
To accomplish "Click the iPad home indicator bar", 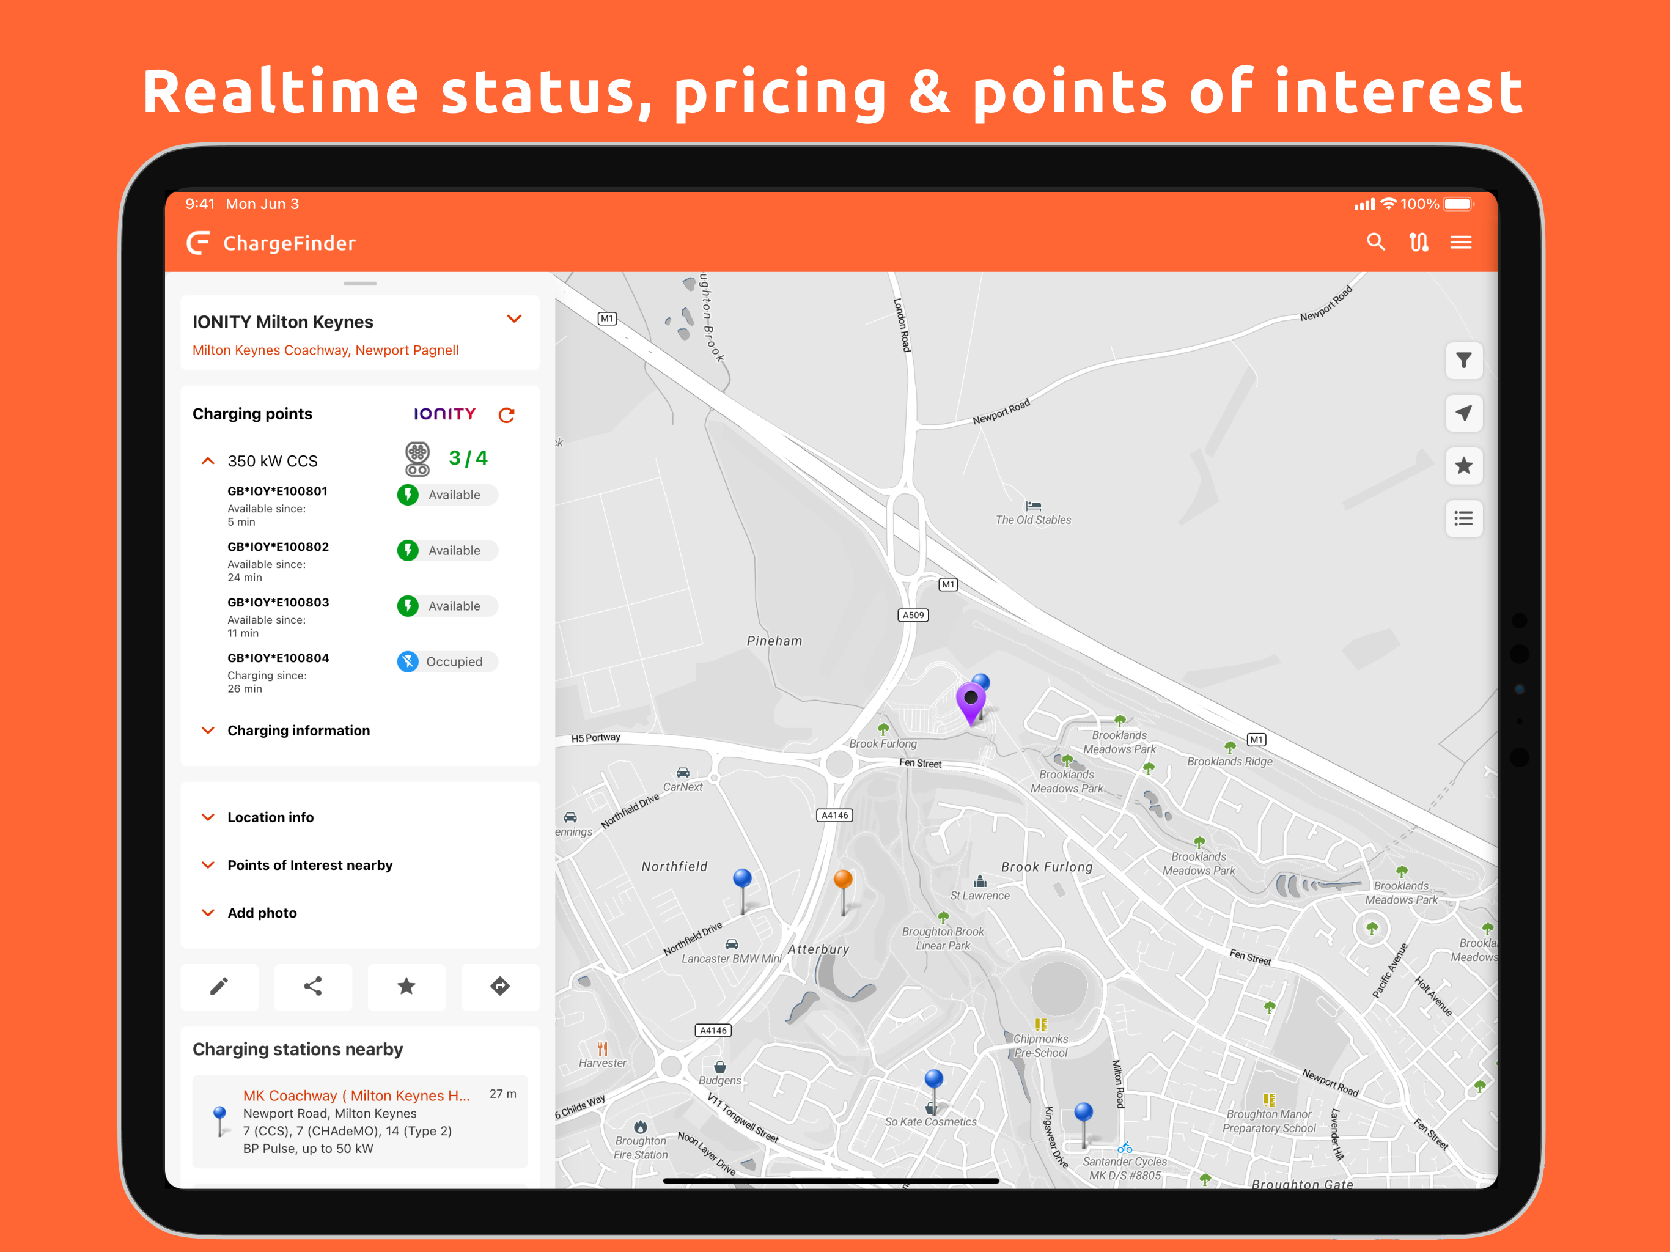I will (831, 1180).
